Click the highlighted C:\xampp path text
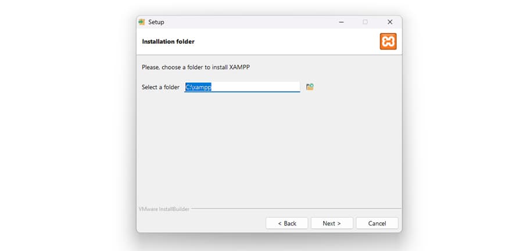This screenshot has height=251, width=523. (199, 87)
